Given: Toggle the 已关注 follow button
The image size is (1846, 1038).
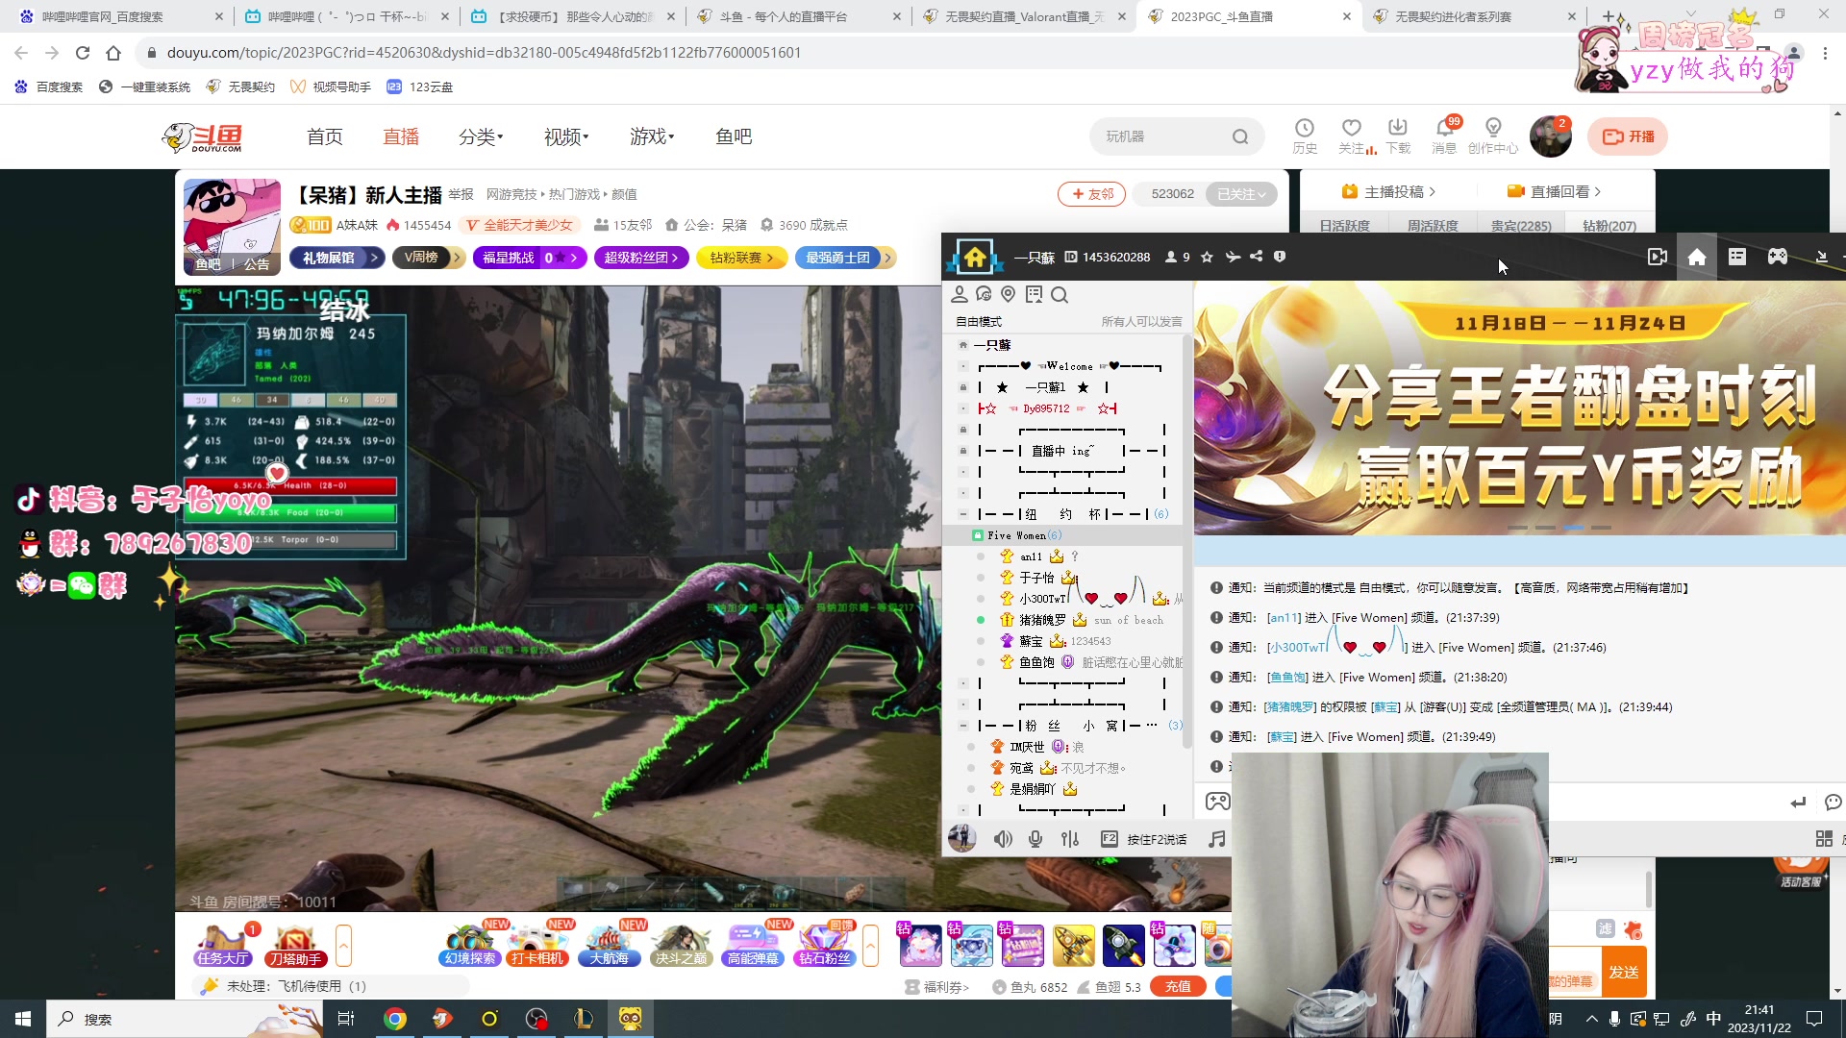Looking at the screenshot, I should 1241,194.
